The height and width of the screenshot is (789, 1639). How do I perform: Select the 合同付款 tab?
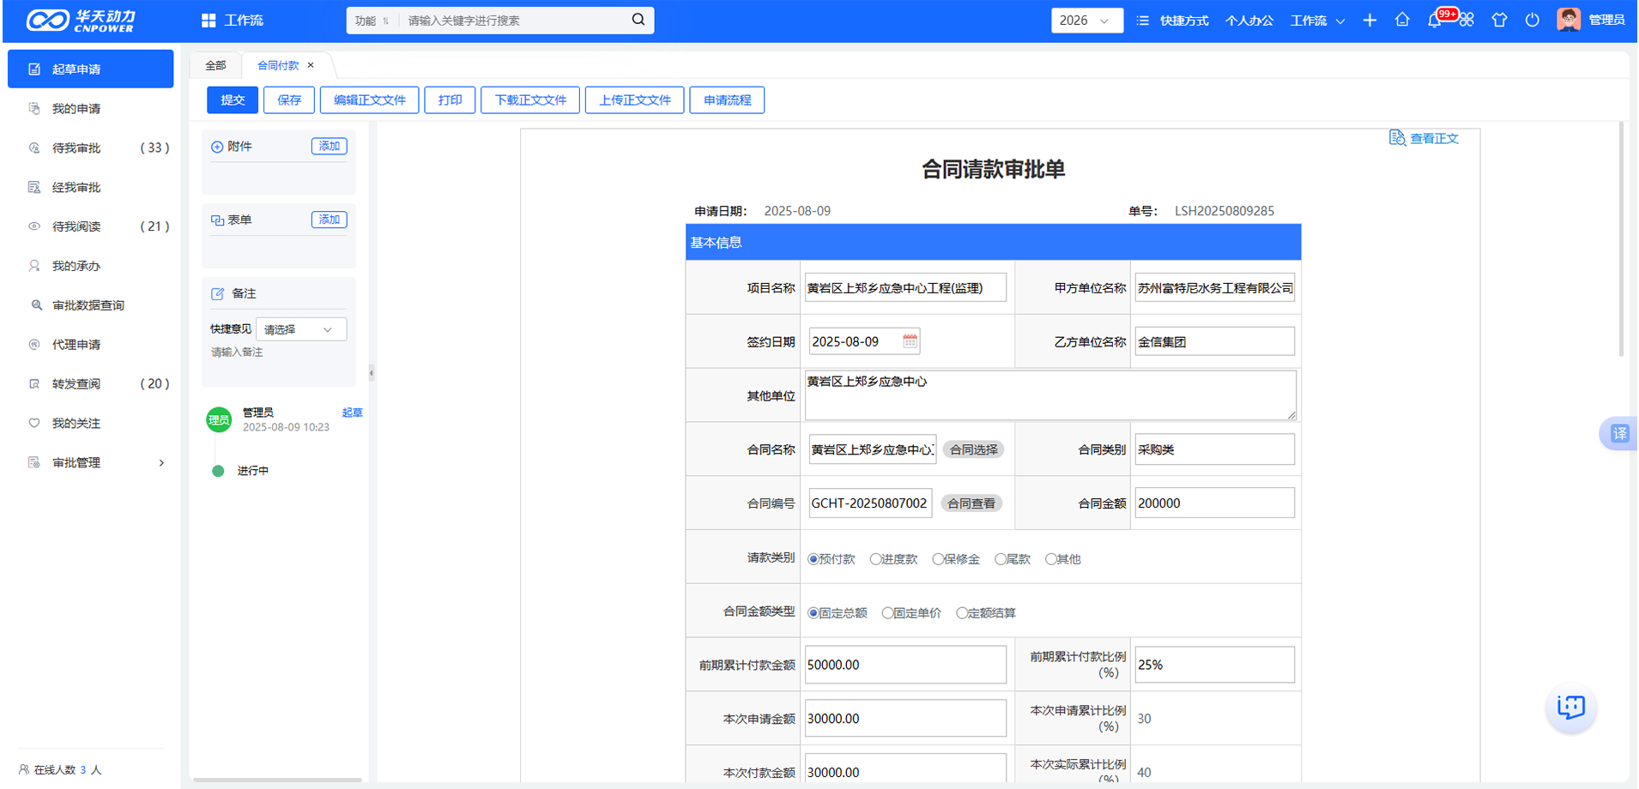[x=278, y=66]
